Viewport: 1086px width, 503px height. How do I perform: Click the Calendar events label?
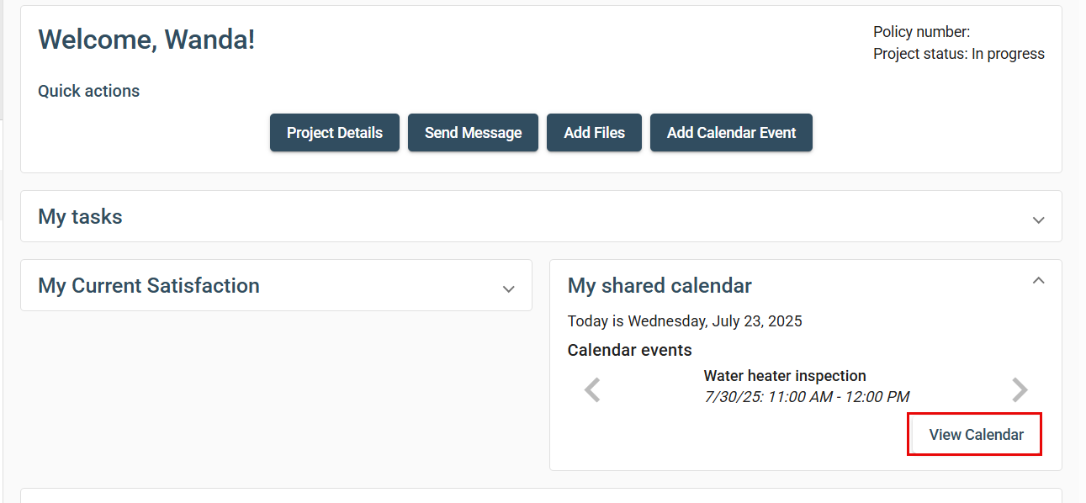pos(630,350)
